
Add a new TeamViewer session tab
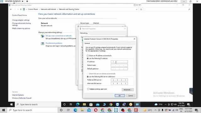point(27,1)
